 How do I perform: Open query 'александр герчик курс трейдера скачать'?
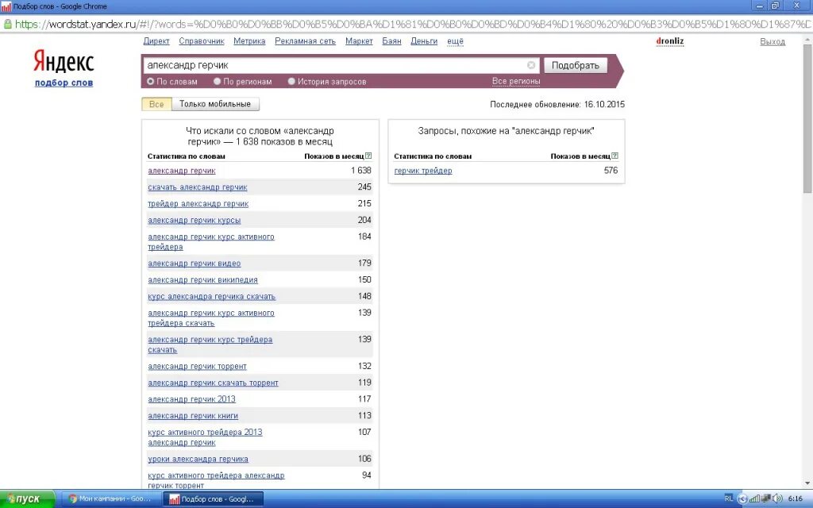210,344
